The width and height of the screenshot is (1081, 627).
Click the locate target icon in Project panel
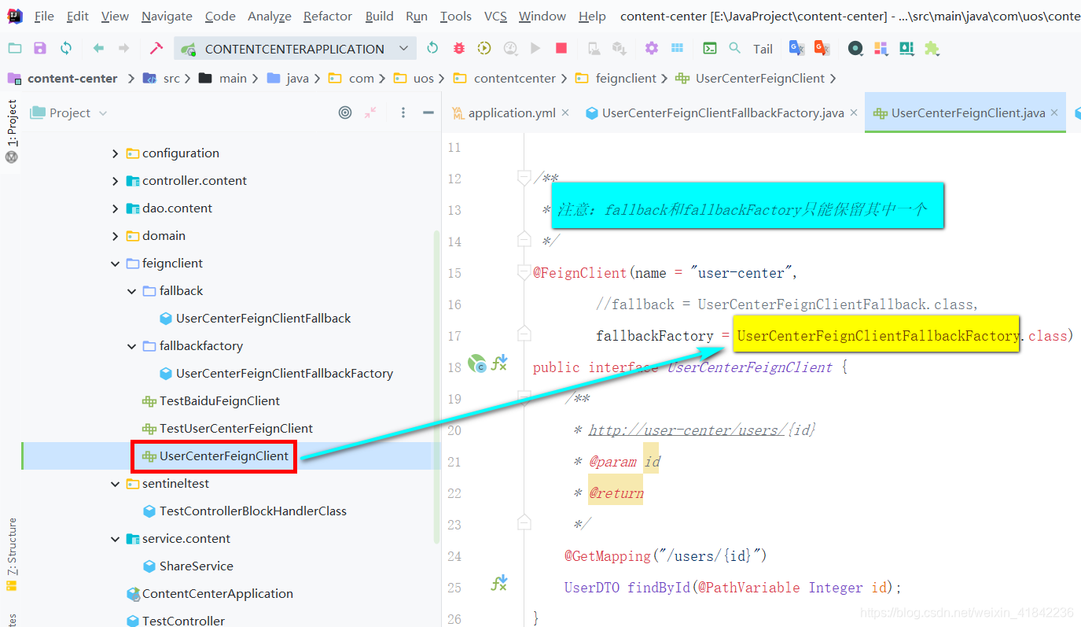[345, 112]
